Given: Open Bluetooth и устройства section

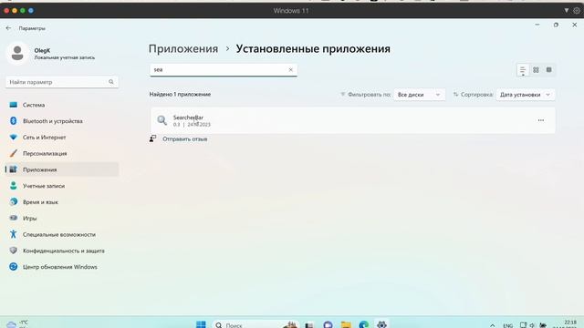Looking at the screenshot, I should pyautogui.click(x=62, y=121).
